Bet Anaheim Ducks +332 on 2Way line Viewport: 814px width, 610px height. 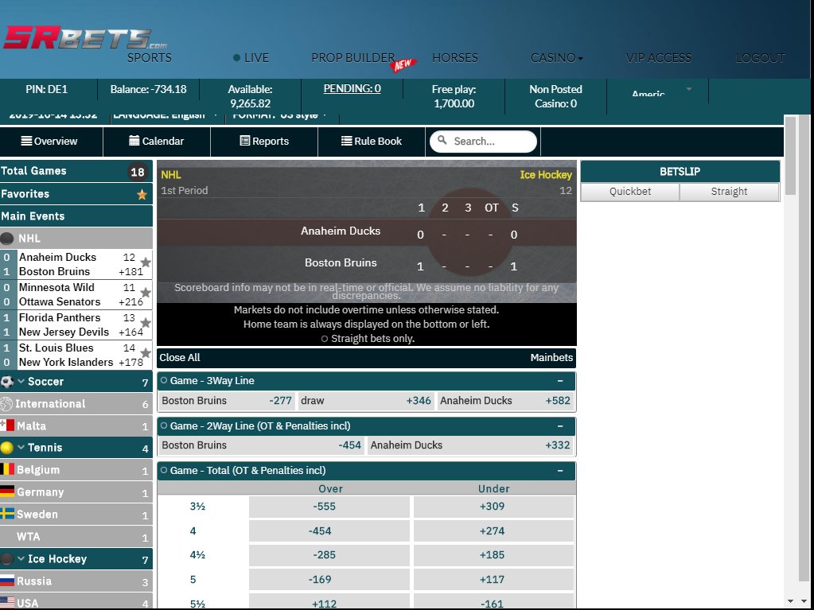click(x=470, y=445)
